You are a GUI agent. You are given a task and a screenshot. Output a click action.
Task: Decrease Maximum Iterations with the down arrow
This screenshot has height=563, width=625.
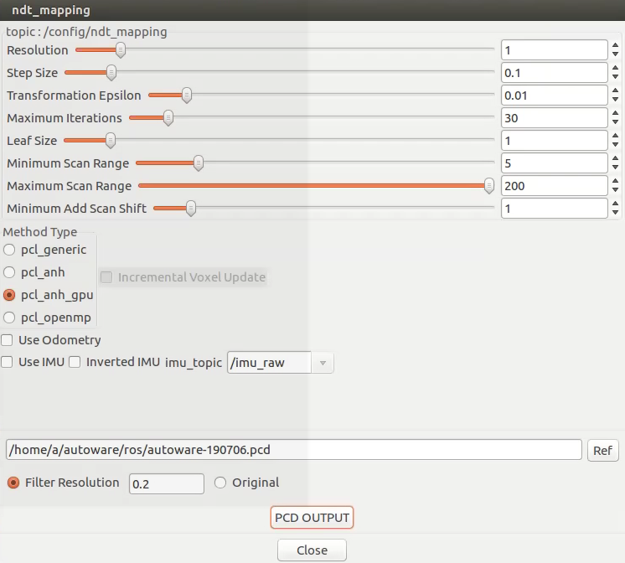tap(616, 122)
